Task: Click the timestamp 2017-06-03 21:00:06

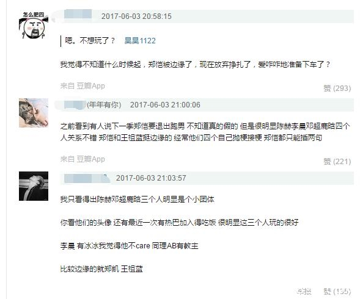Action: 165,105
